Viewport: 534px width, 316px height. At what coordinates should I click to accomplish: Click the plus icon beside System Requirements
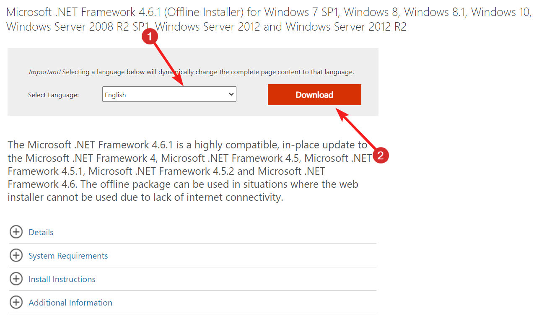pos(16,256)
